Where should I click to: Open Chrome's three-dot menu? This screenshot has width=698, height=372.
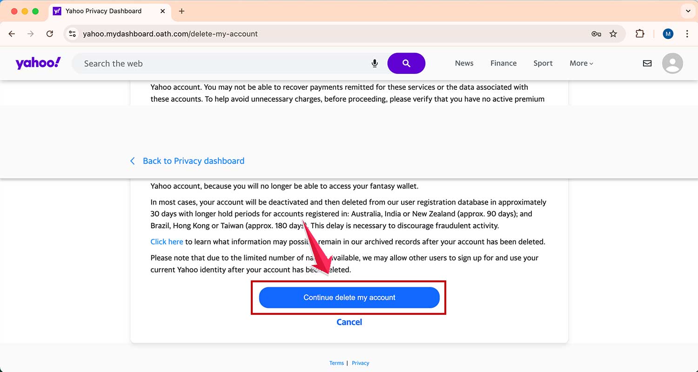(687, 33)
